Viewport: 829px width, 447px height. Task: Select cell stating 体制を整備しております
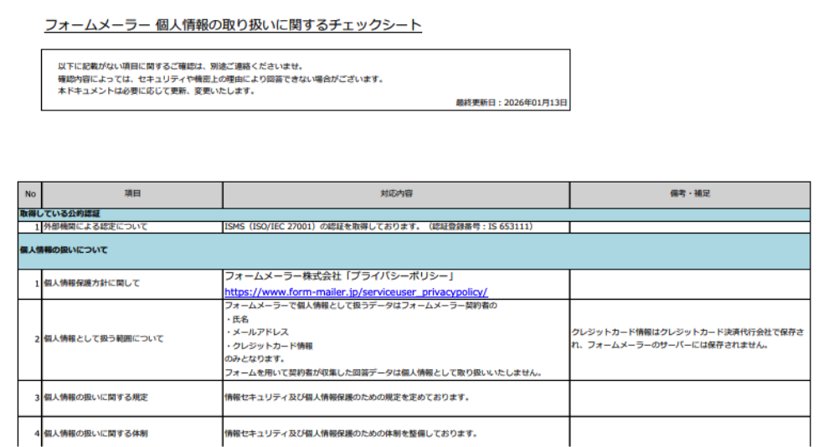coord(396,433)
